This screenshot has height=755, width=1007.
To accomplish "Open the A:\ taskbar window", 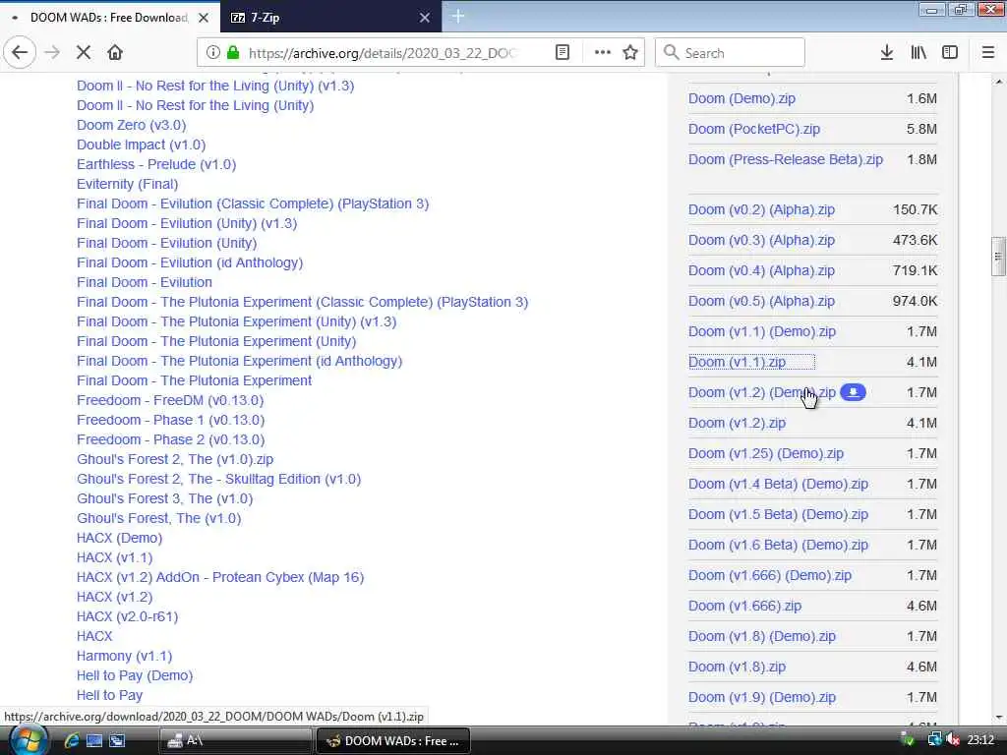I will tap(235, 741).
